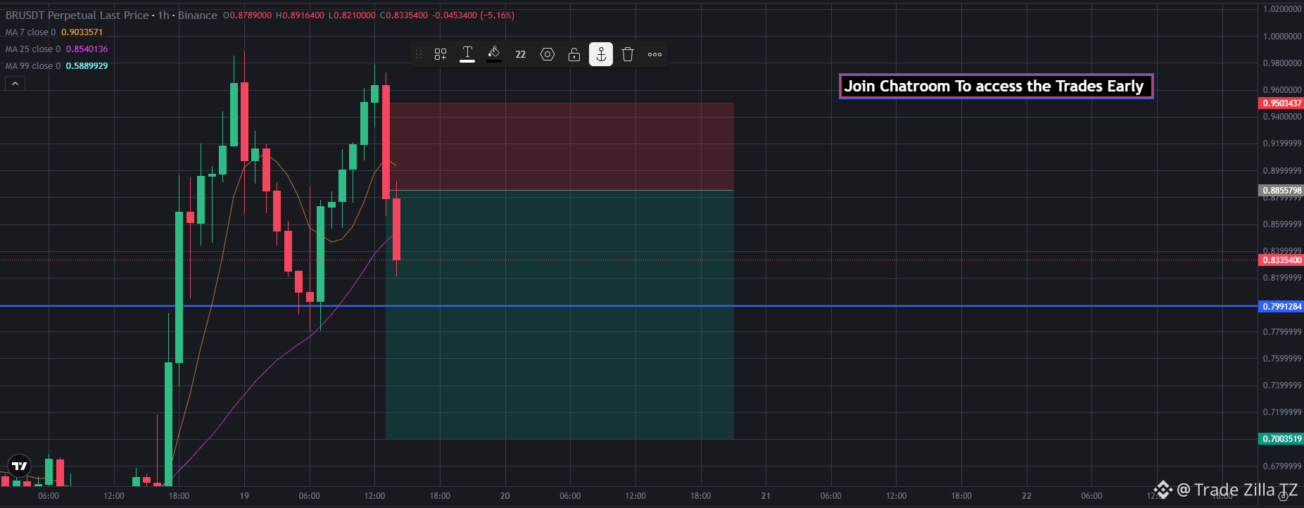This screenshot has height=508, width=1304.
Task: Click the BRUSDT Perpetual symbol title
Action: (77, 15)
